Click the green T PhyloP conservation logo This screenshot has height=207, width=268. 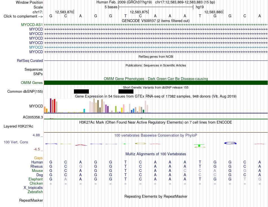pyautogui.click(x=199, y=146)
